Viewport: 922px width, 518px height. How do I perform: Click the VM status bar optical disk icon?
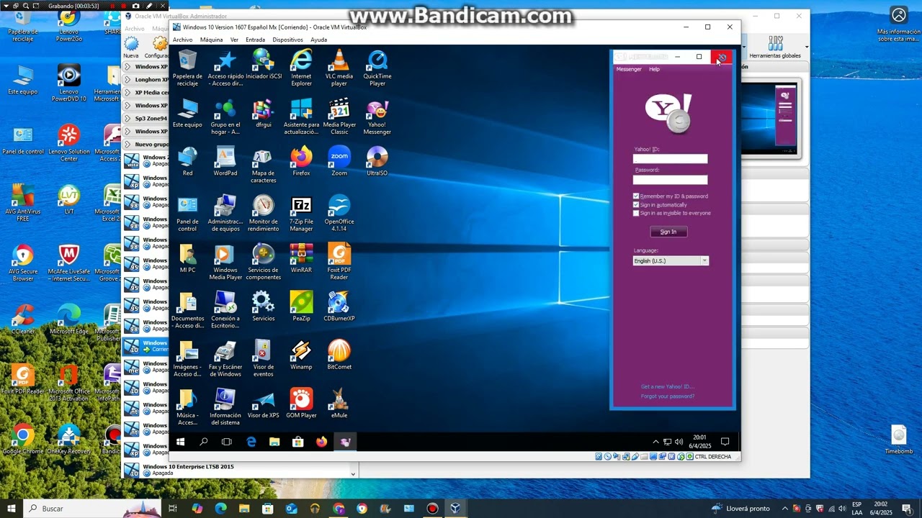(608, 457)
